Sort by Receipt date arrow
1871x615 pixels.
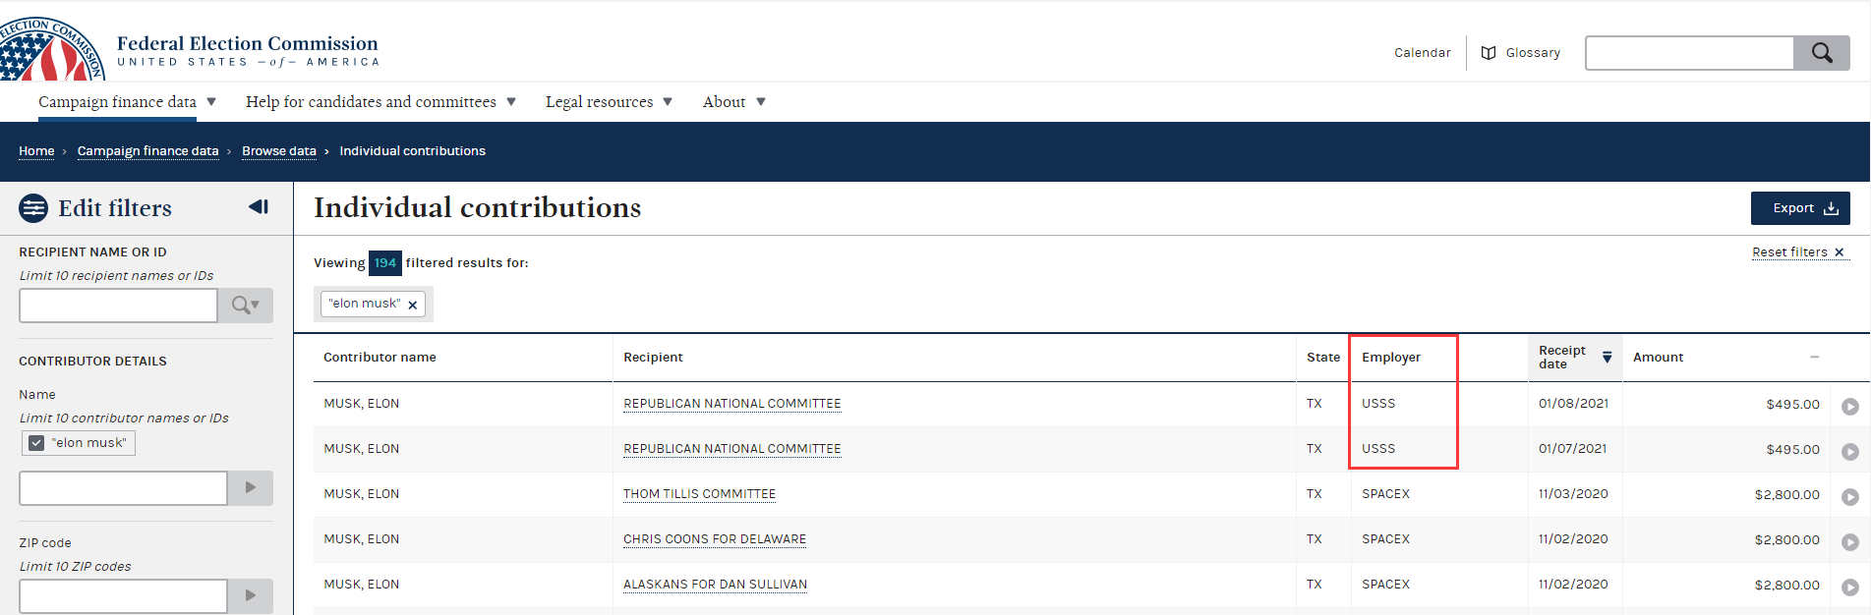[1607, 358]
